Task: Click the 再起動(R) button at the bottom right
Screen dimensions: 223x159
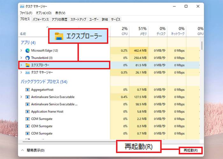Action: pyautogui.click(x=191, y=150)
